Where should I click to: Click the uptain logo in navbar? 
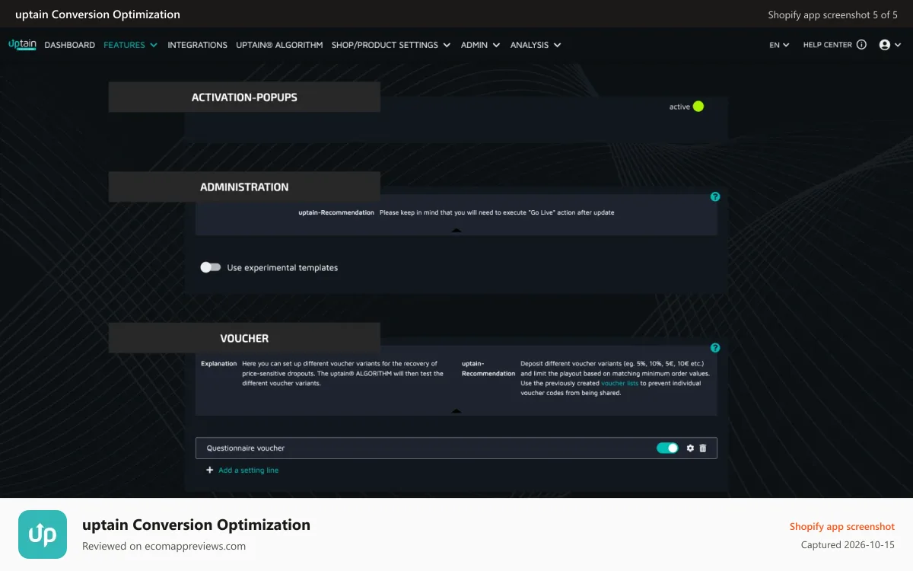(22, 45)
